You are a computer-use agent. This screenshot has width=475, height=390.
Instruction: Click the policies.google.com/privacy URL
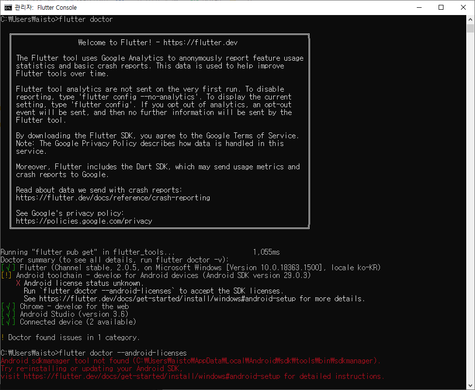84,221
